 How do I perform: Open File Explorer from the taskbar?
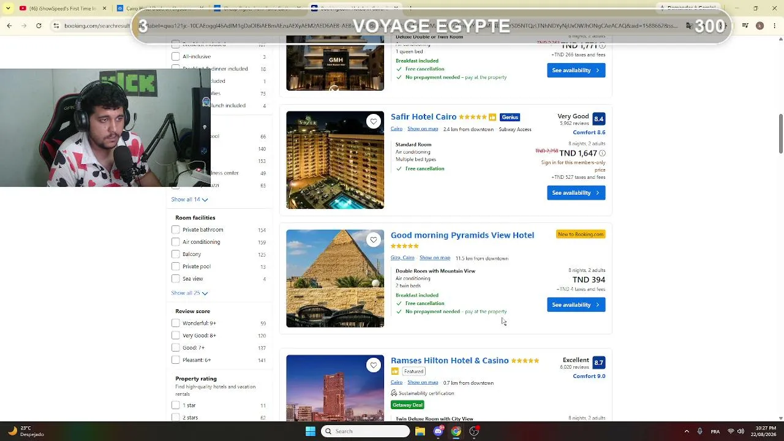420,431
